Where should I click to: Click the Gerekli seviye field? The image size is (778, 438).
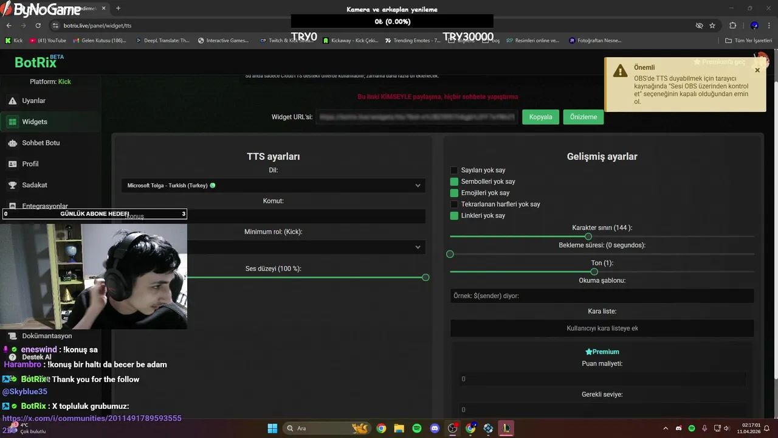[x=602, y=410]
